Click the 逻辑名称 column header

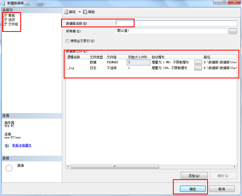(x=77, y=57)
